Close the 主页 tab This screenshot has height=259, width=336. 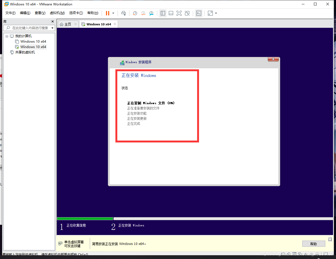click(76, 24)
